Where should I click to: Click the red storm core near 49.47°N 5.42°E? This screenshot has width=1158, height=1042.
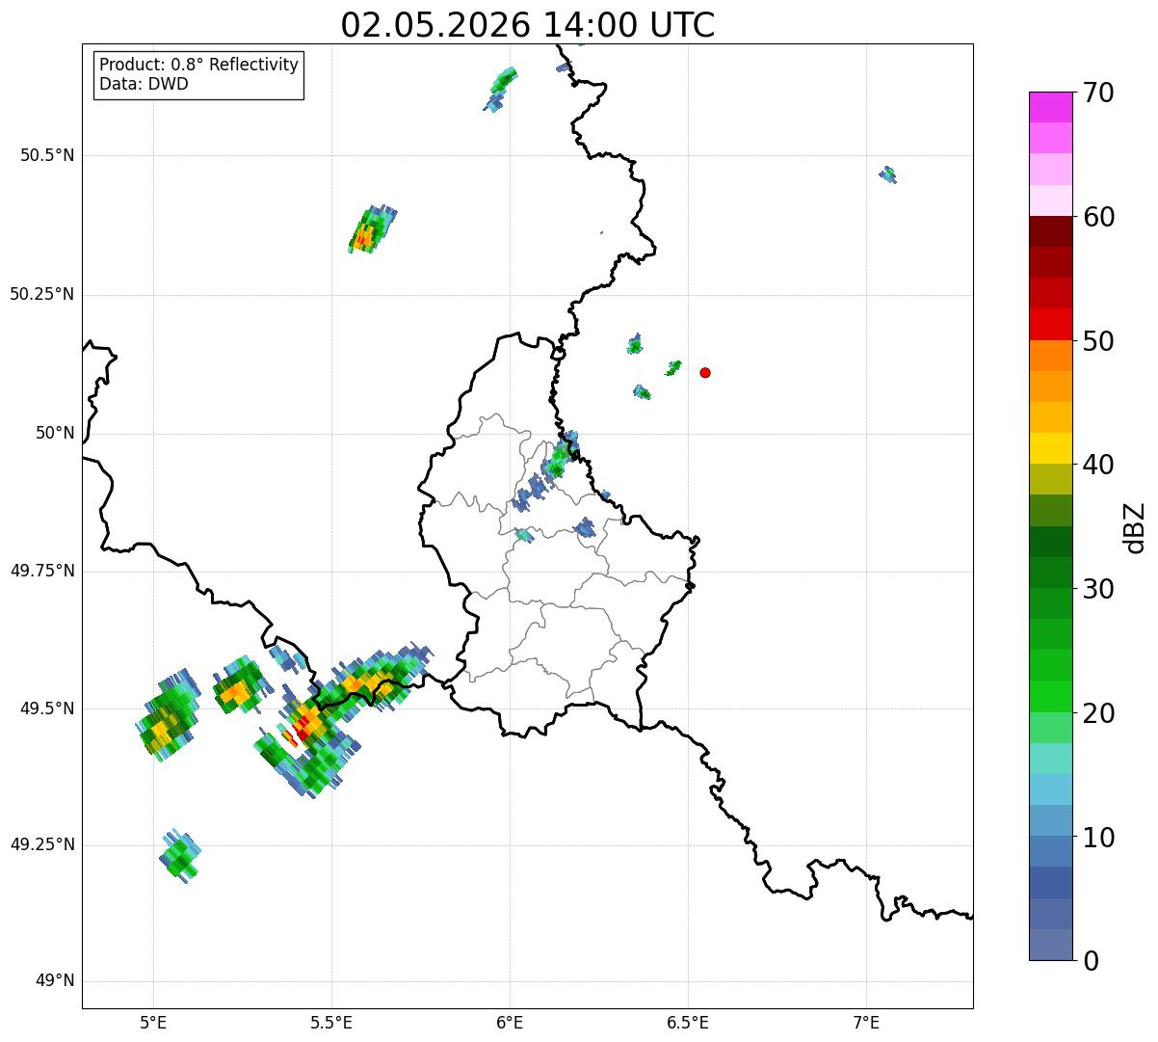302,730
